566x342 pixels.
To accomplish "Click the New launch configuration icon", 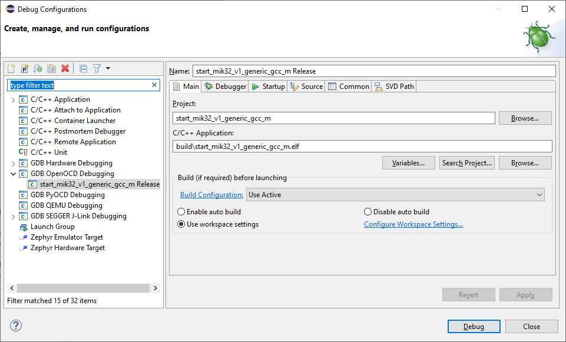I will tap(12, 69).
